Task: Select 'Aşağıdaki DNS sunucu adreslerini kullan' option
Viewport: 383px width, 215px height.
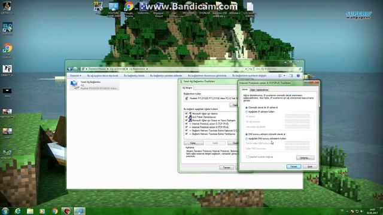Action: [247, 139]
